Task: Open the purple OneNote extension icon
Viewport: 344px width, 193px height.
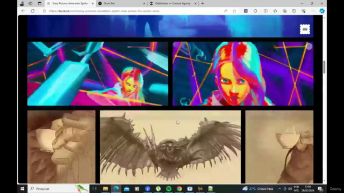Action: [x=246, y=11]
